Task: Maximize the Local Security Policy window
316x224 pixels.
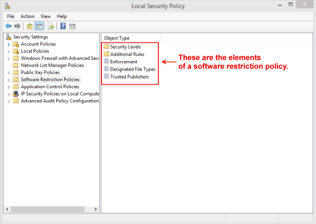Action: 291,5
